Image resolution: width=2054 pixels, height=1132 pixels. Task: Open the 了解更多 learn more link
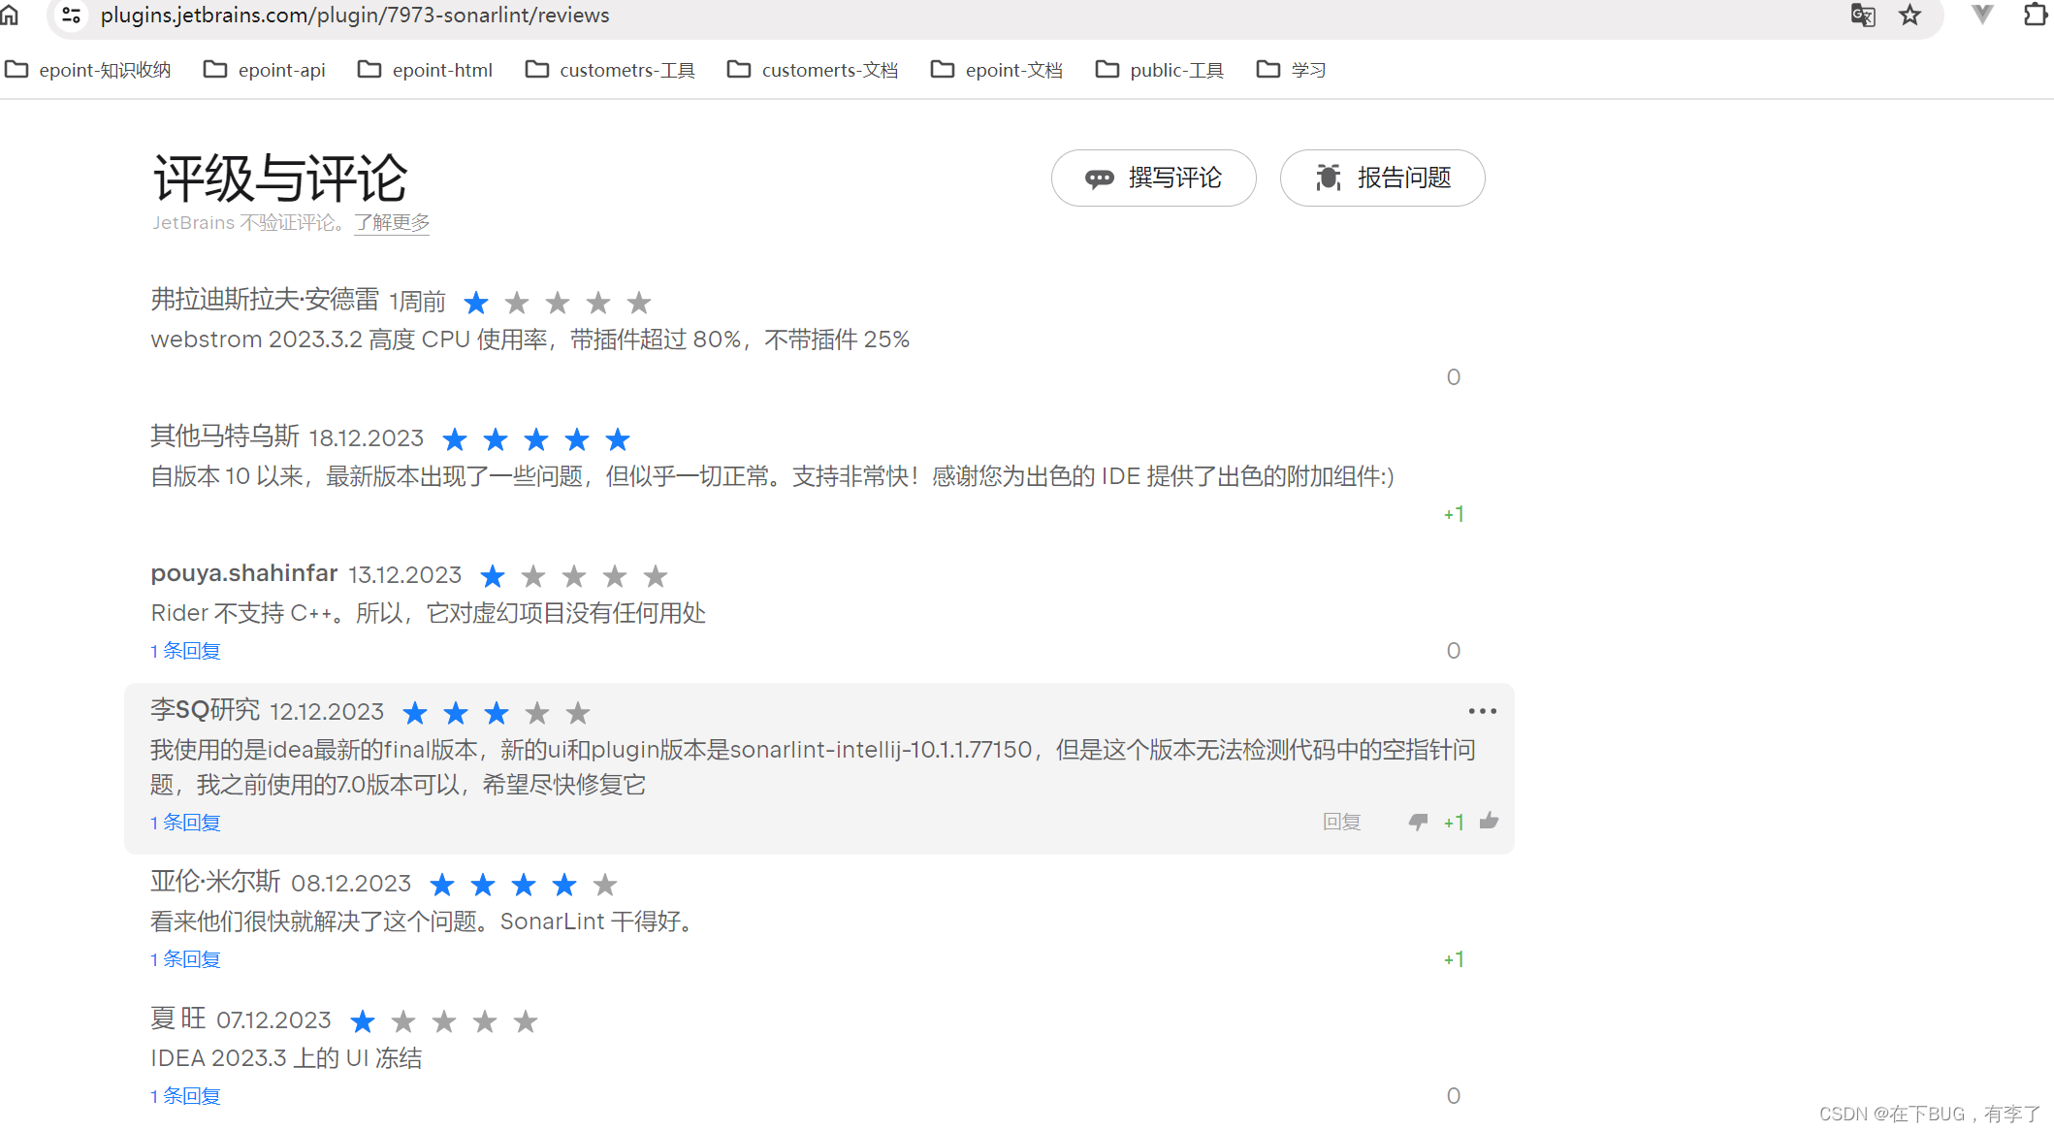(392, 222)
